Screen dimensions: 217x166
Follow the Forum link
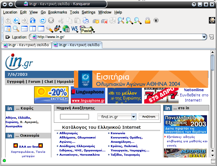tap(34, 81)
